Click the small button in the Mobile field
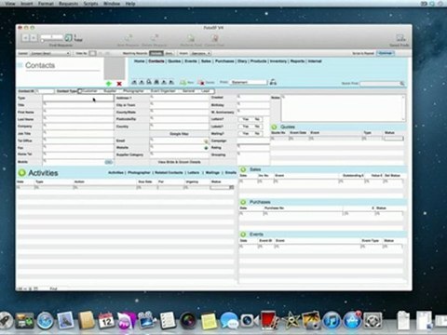Viewport: 447px width, 335px height. [x=108, y=162]
